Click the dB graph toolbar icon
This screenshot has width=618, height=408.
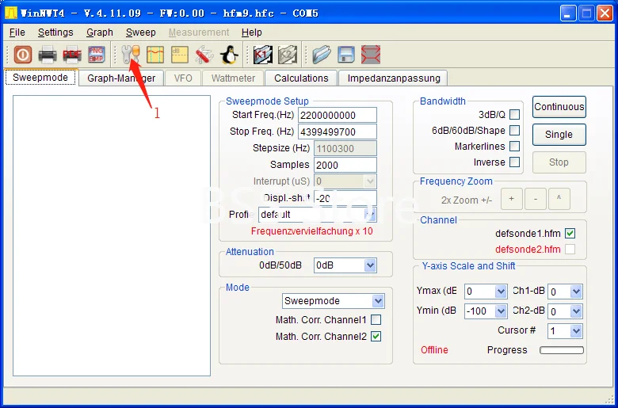point(180,55)
